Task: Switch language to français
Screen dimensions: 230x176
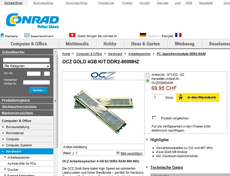Action: pos(167,36)
